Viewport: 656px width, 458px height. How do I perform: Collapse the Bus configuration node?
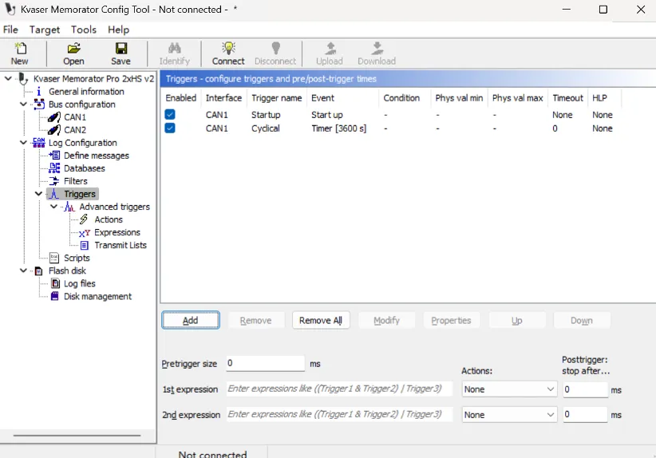[x=23, y=105]
